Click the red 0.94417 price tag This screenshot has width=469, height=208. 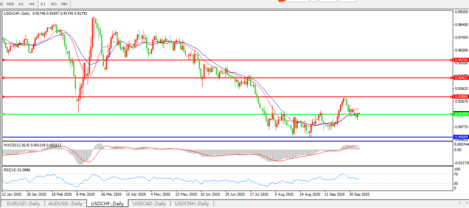(461, 78)
